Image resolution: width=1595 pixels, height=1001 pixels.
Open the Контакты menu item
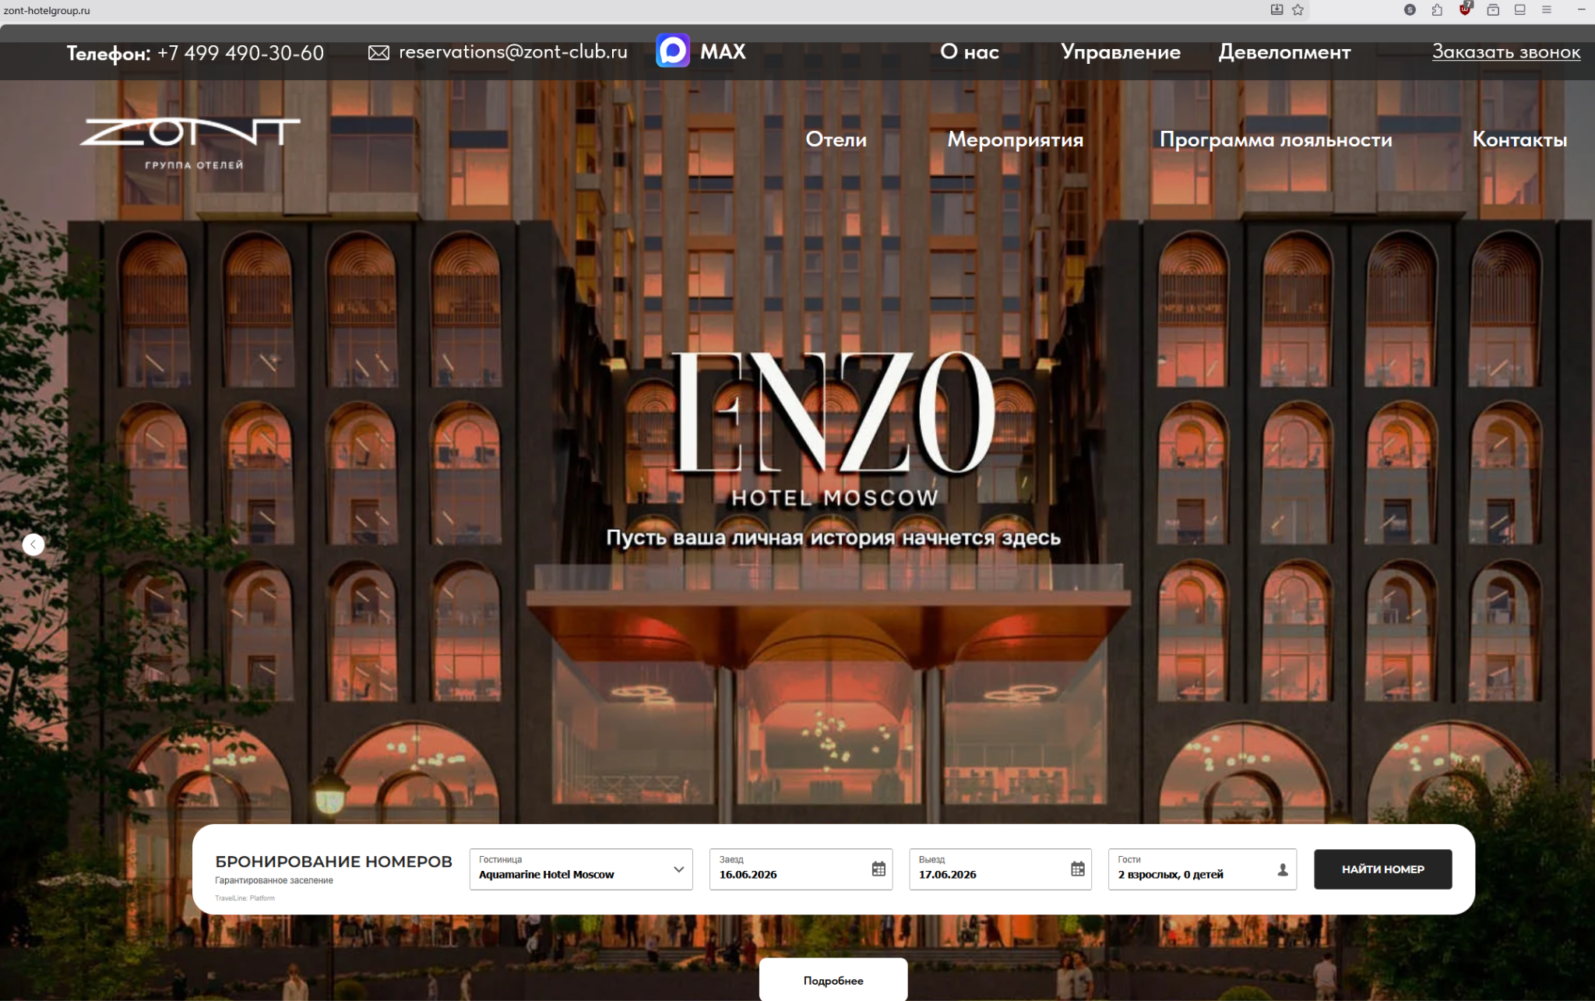[1519, 139]
